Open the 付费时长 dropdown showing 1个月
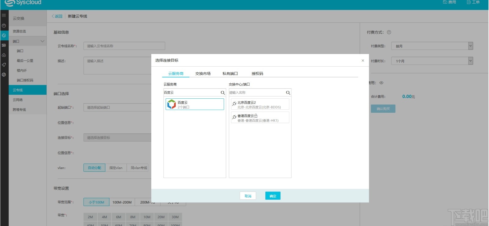The height and width of the screenshot is (226, 489). [432, 61]
